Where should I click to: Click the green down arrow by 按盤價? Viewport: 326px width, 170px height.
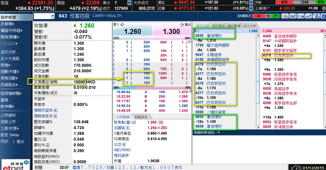[x=75, y=26]
